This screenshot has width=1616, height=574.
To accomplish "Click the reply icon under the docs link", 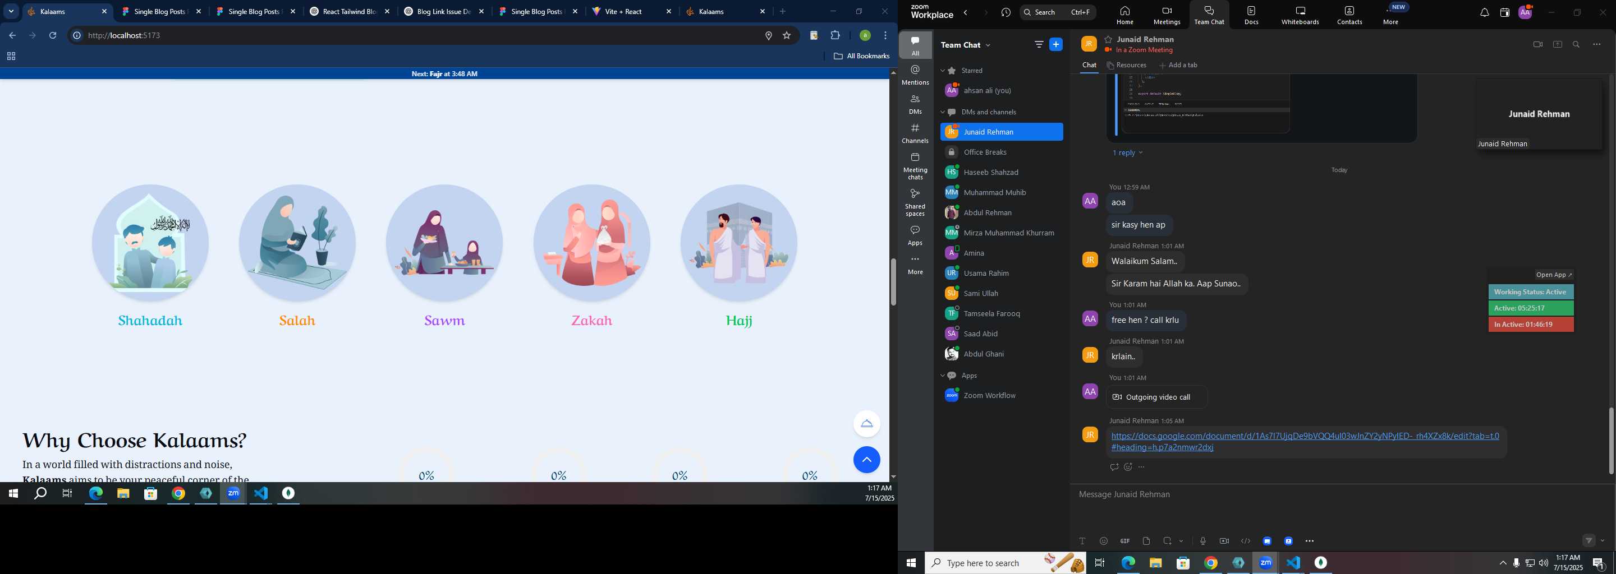I will pyautogui.click(x=1114, y=467).
